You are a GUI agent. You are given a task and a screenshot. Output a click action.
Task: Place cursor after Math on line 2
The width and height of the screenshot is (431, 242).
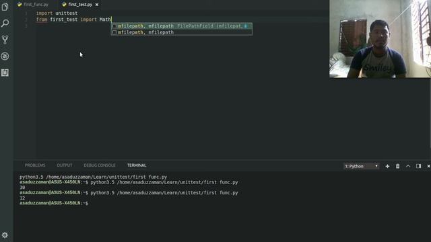point(111,19)
